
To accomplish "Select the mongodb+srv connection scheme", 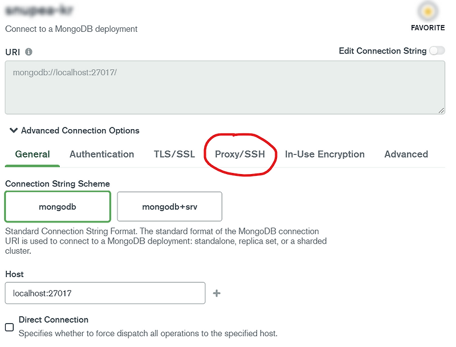I will click(169, 206).
